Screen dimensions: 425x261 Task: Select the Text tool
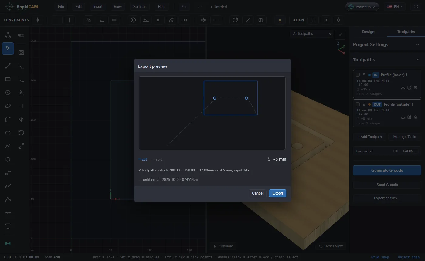click(8, 226)
